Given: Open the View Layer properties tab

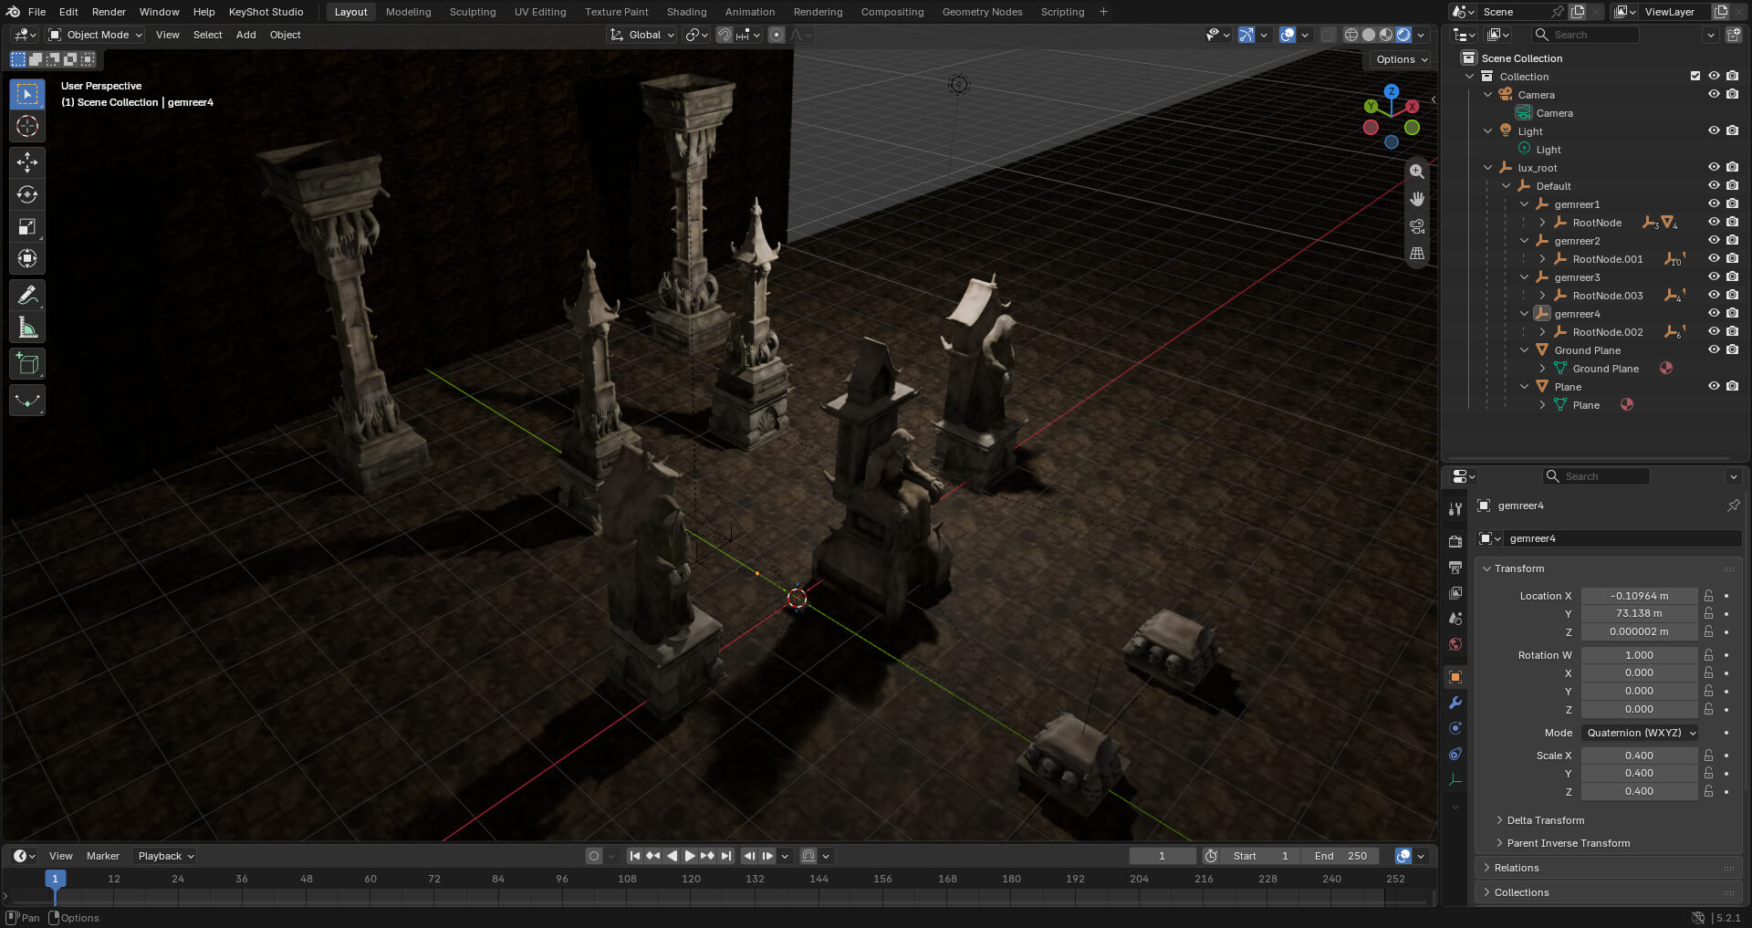Looking at the screenshot, I should (x=1455, y=593).
